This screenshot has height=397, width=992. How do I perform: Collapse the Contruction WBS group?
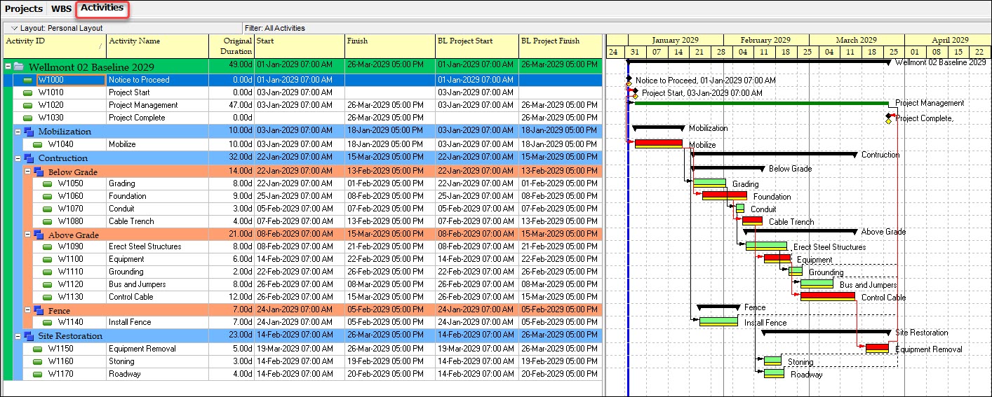pyautogui.click(x=18, y=158)
